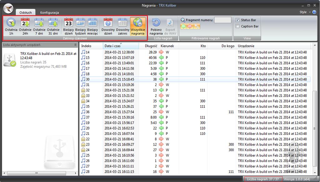Click index 31 in the recordings list
Image resolution: width=320 pixels, height=182 pixels.
(87, 85)
